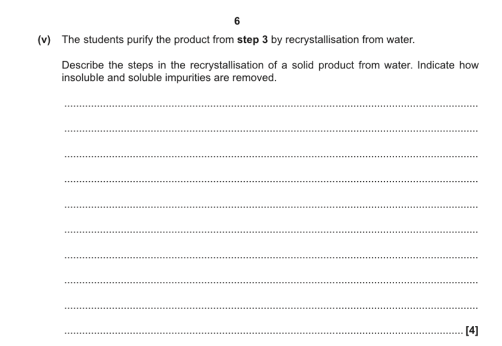Click the last answer line ending with [4]

pyautogui.click(x=262, y=333)
